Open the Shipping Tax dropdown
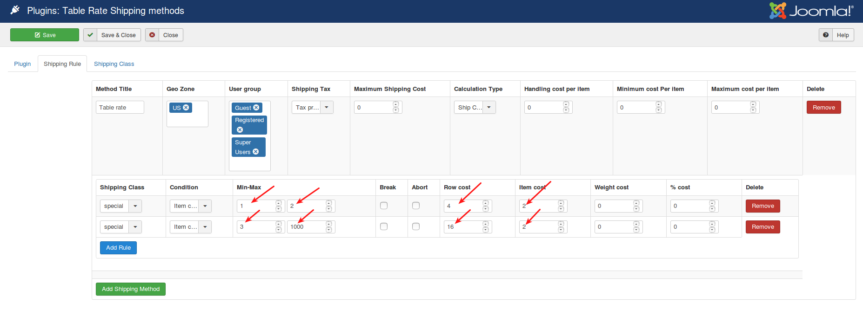The width and height of the screenshot is (863, 310). (327, 108)
